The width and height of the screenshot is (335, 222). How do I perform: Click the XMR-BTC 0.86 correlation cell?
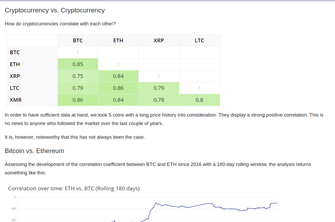(x=78, y=100)
